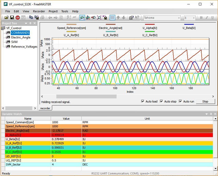This screenshot has height=176, width=218.
Task: Click the down arrow toolbar icon
Action: (123, 17)
